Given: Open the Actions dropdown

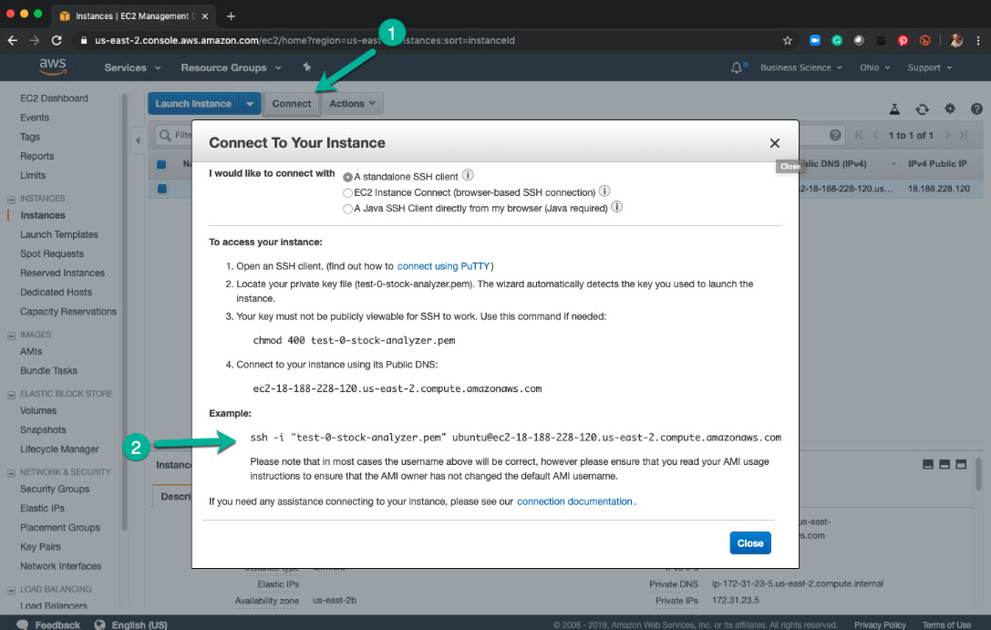Looking at the screenshot, I should (x=352, y=104).
